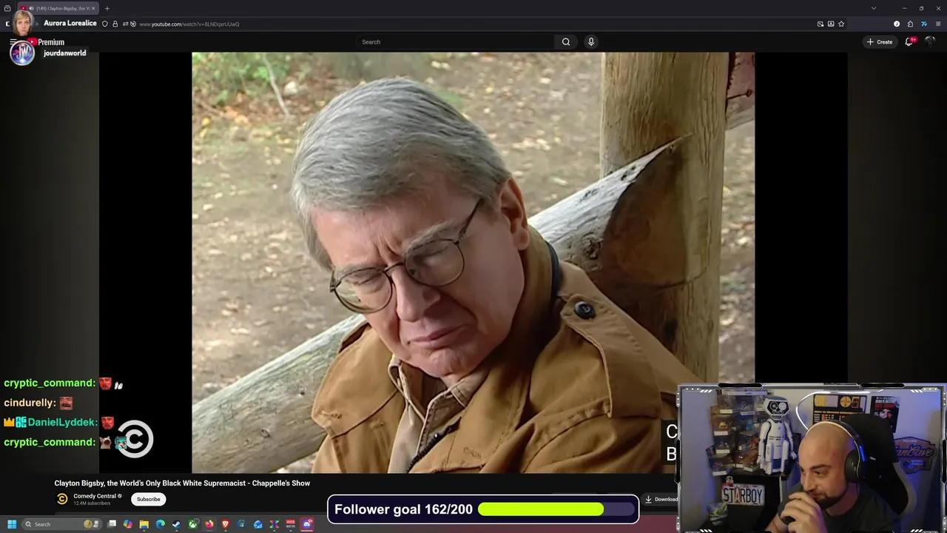Click the streamer webcam overlay
The image size is (947, 533).
pyautogui.click(x=811, y=459)
